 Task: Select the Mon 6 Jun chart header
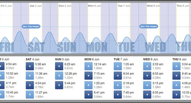[94, 5]
